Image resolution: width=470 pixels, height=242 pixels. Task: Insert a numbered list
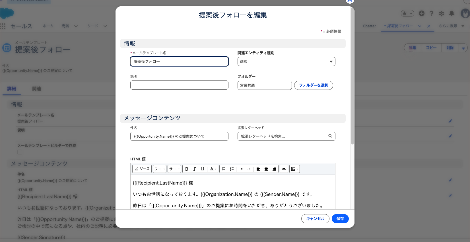[x=224, y=169]
